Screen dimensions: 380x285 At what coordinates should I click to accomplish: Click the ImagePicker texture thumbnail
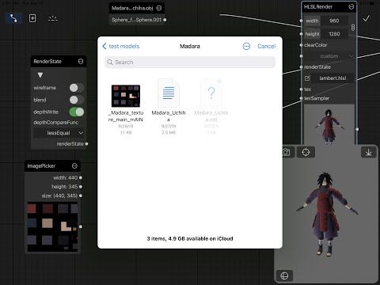[x=52, y=226]
